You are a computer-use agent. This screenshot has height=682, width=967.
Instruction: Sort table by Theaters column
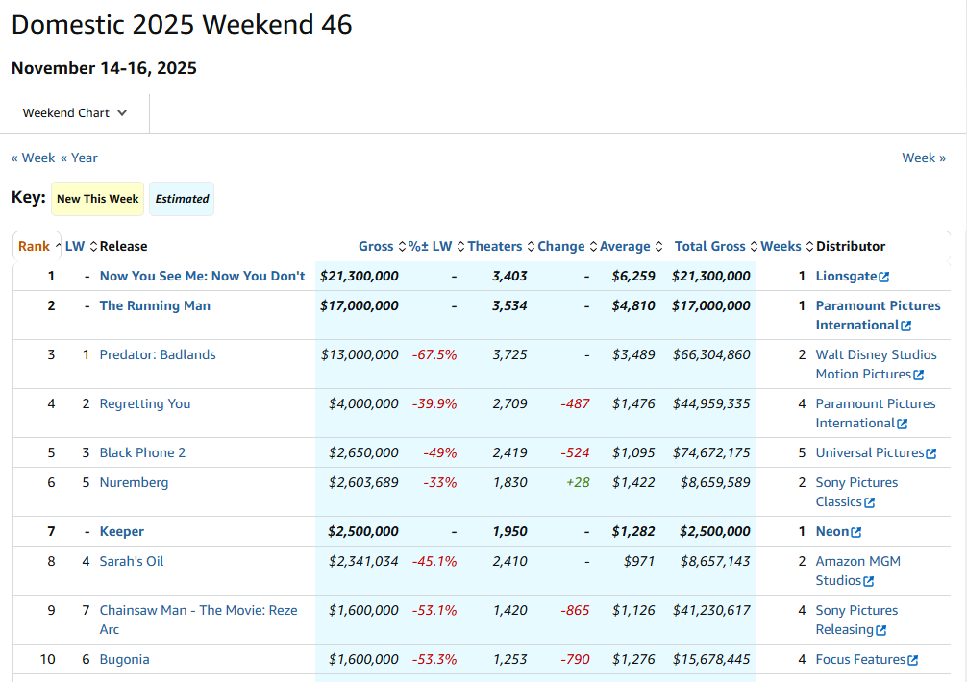click(x=495, y=246)
